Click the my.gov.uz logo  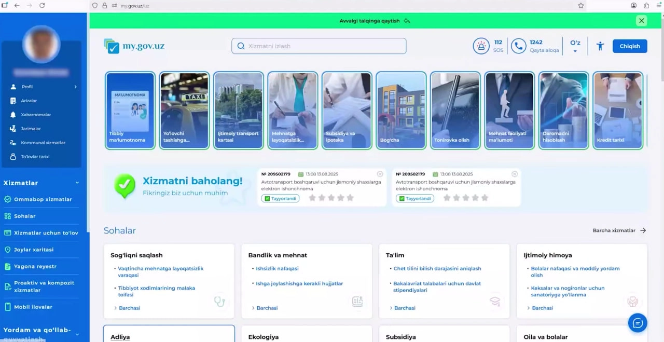coord(134,46)
